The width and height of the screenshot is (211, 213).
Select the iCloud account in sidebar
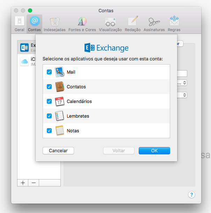27,61
